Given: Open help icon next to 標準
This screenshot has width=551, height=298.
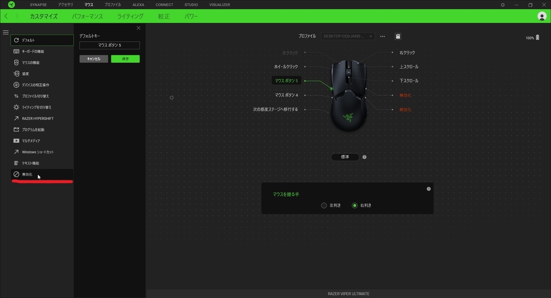Looking at the screenshot, I should 365,157.
